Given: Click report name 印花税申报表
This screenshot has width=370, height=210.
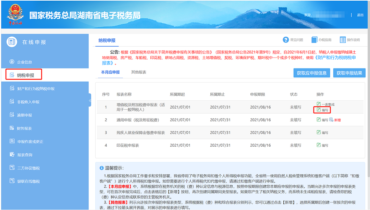Looking at the screenshot, I should [128, 145].
